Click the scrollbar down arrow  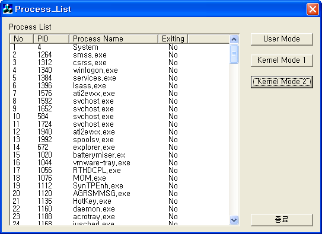(x=234, y=220)
